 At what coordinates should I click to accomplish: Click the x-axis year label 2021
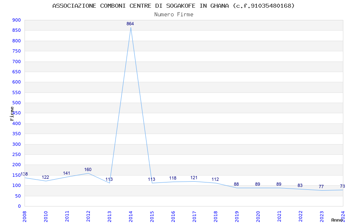pos(279,216)
